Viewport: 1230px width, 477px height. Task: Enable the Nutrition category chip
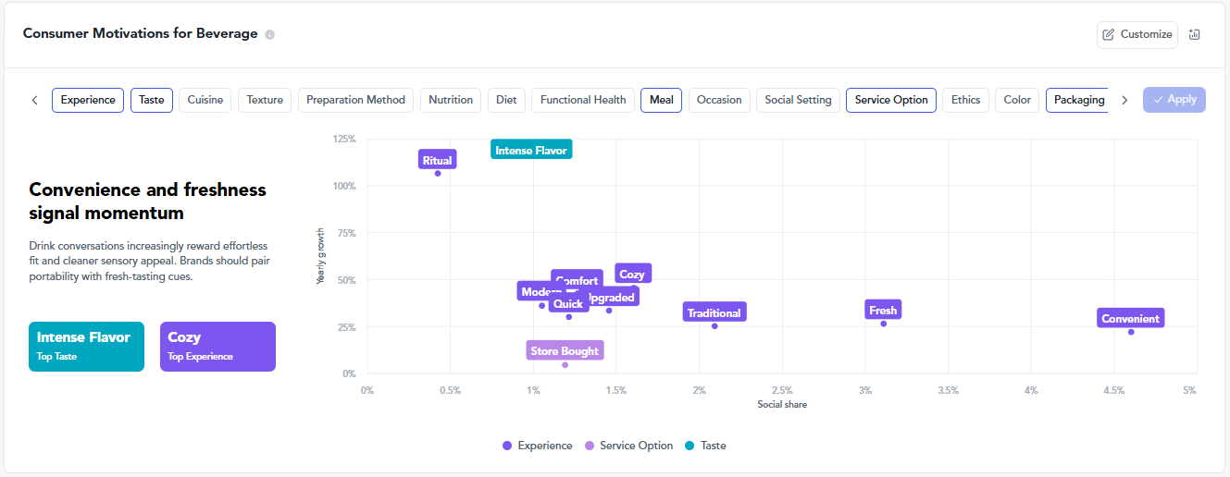[x=451, y=100]
